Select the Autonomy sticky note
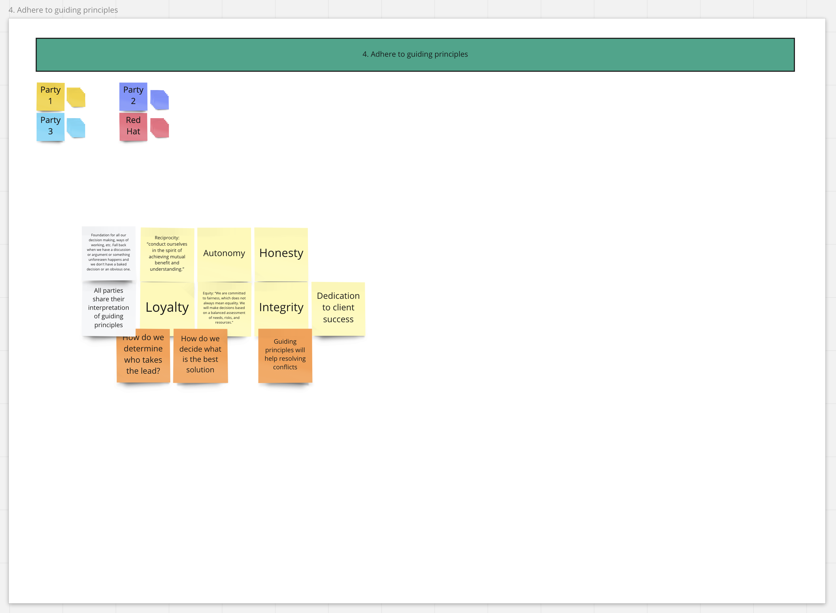Screen dimensions: 836x613 point(224,254)
